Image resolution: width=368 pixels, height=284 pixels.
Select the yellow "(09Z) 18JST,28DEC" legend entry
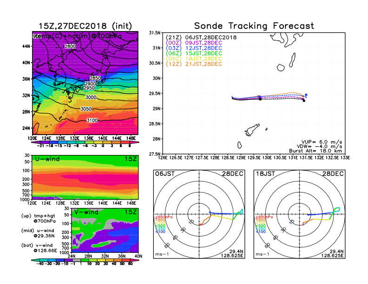[194, 59]
